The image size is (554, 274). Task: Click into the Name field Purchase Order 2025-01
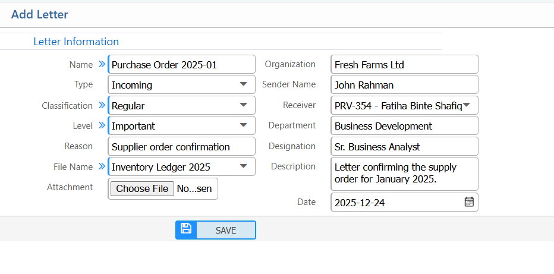pos(181,65)
